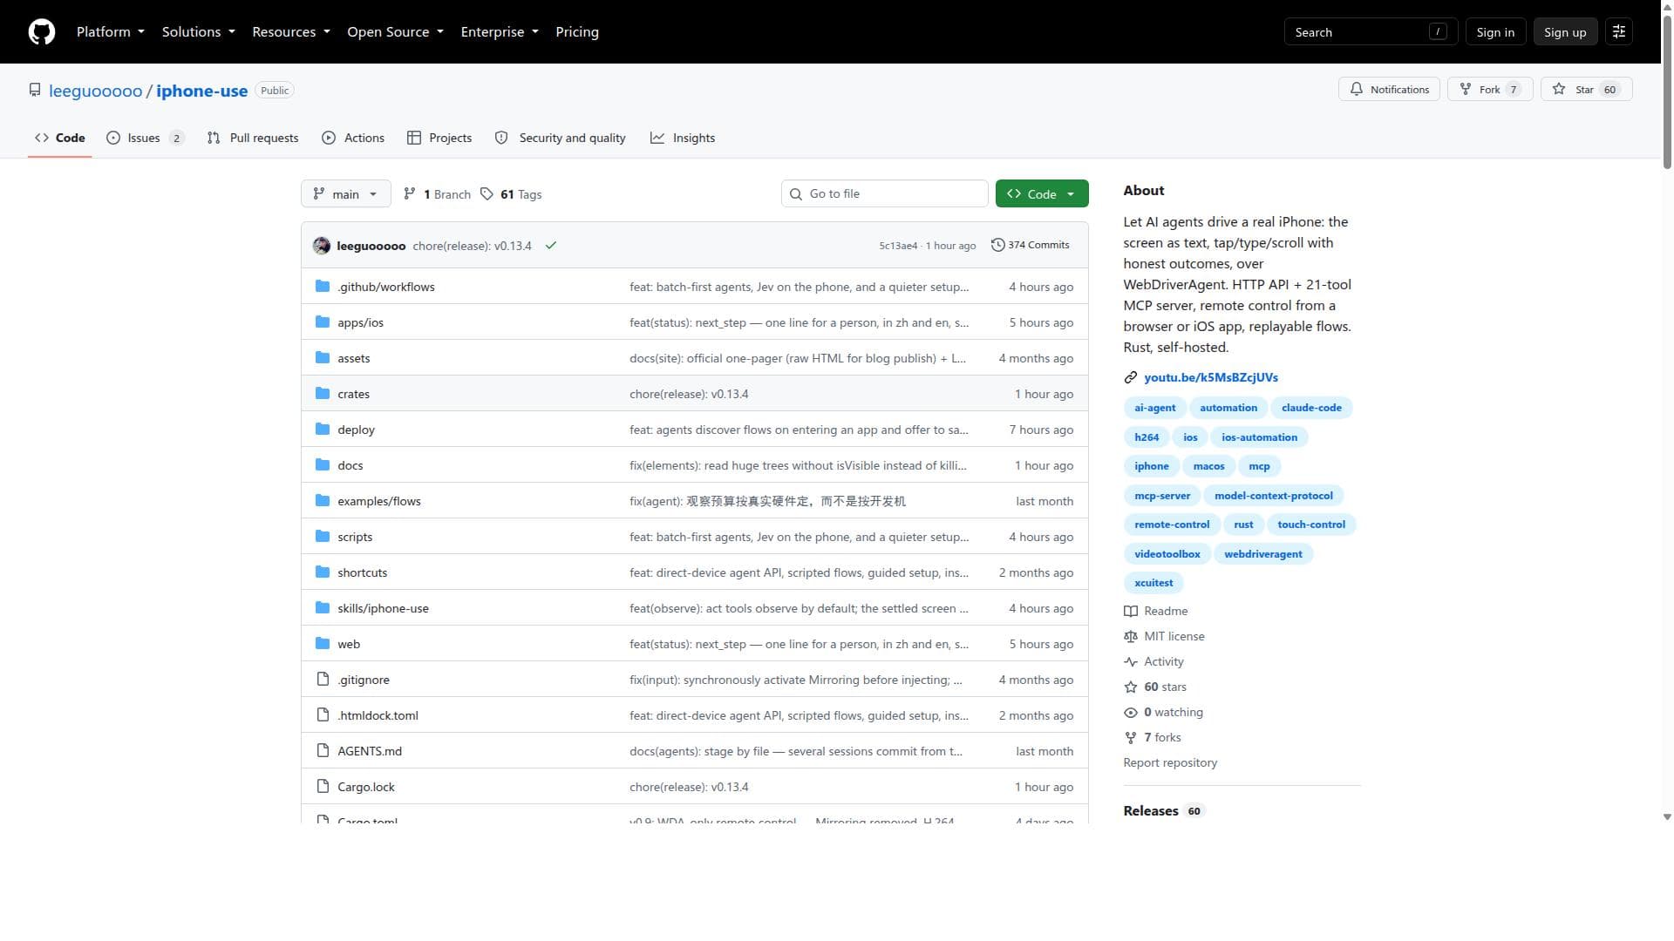Click the Report repository link

1170,763
